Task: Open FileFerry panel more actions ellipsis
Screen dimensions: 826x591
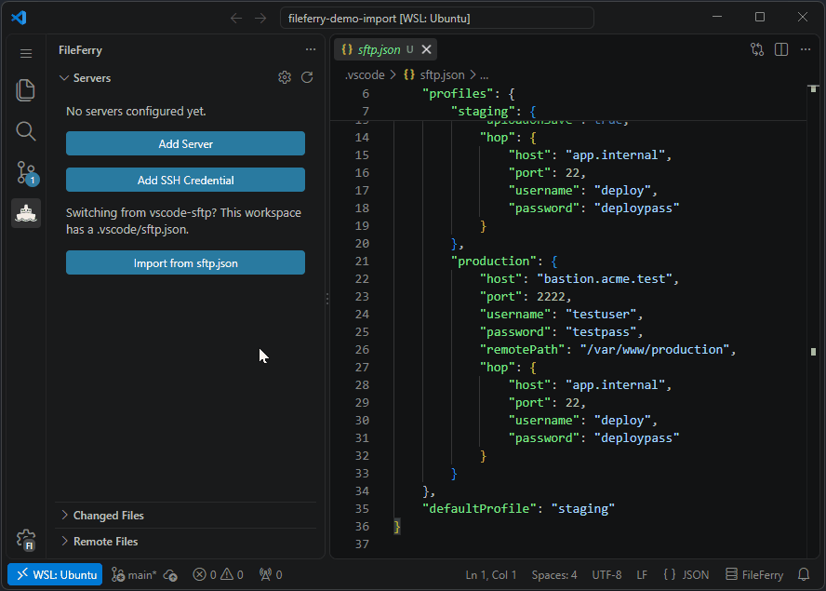Action: (x=311, y=49)
